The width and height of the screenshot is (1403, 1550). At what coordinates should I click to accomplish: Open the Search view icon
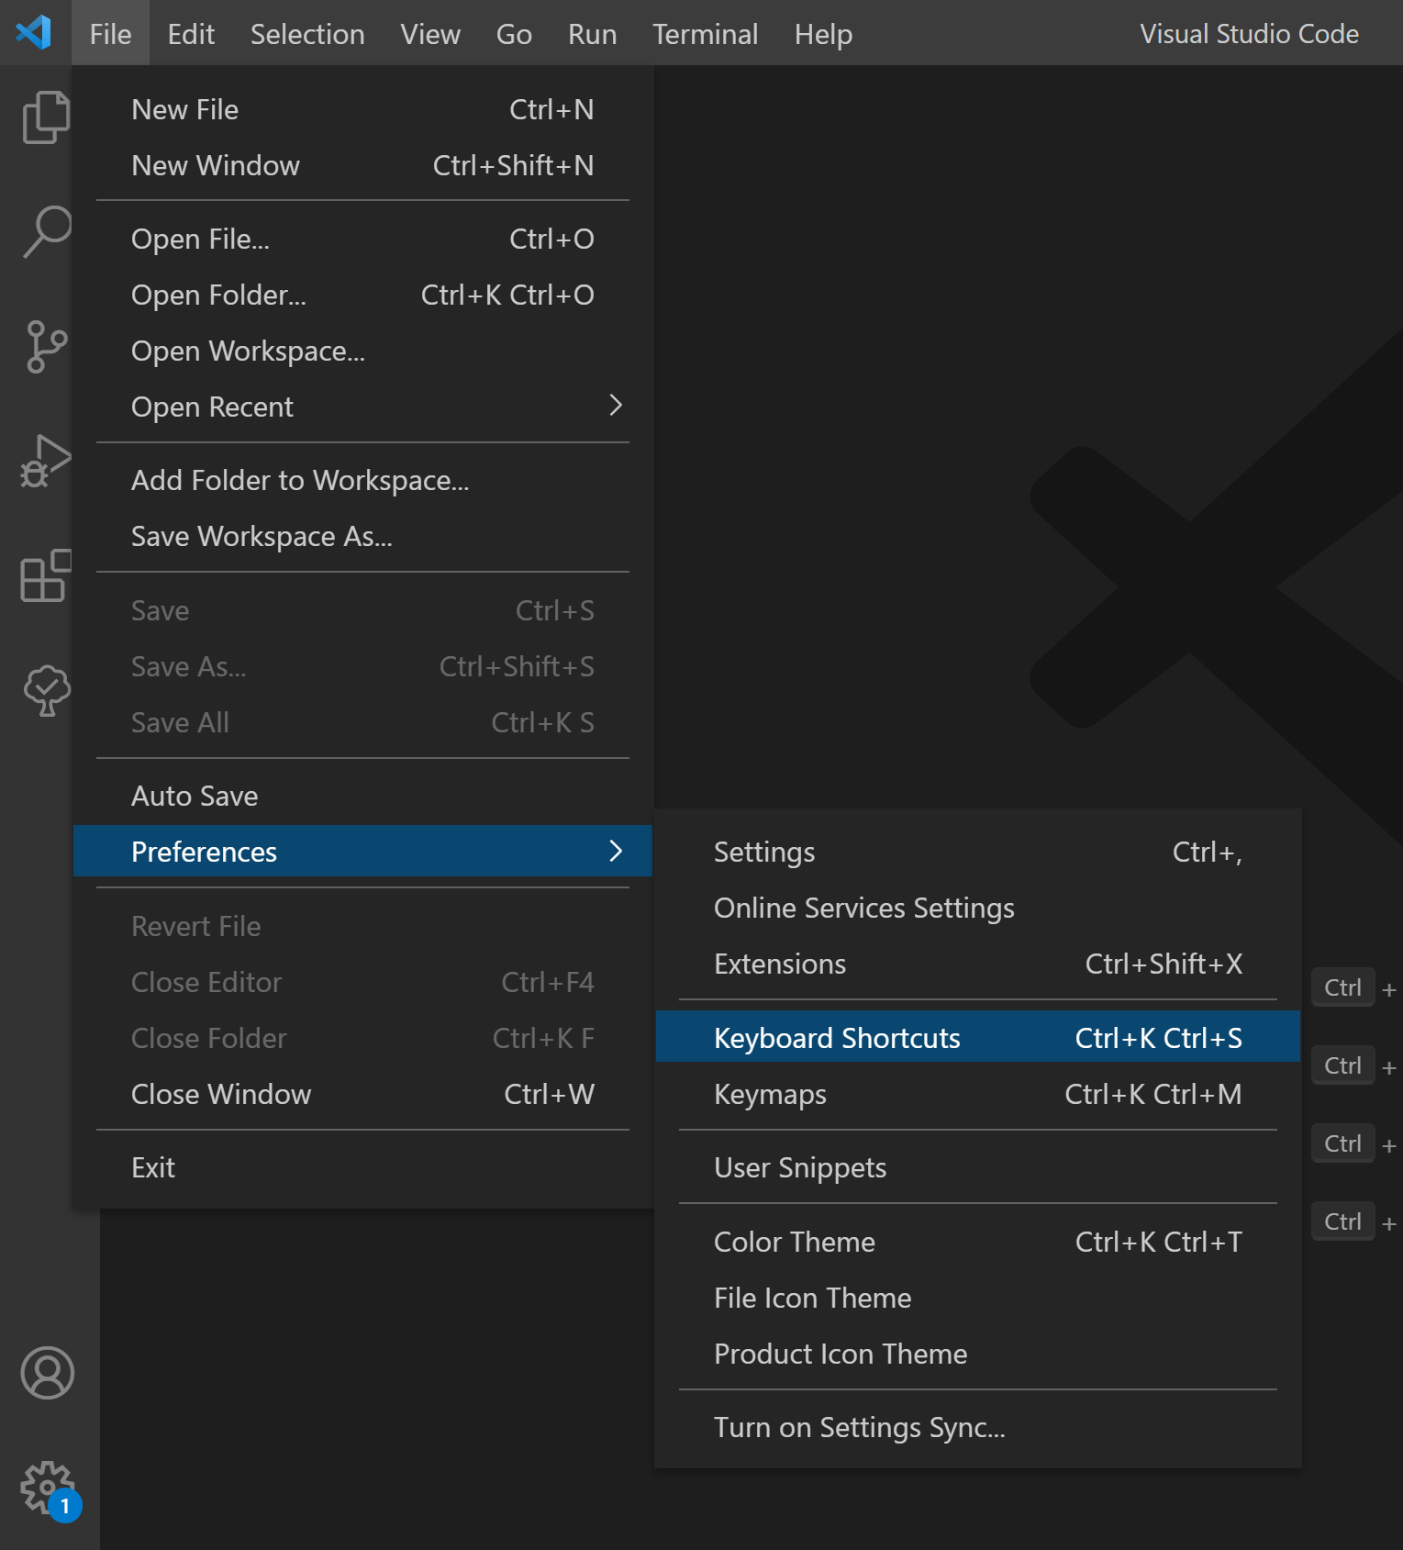click(46, 231)
